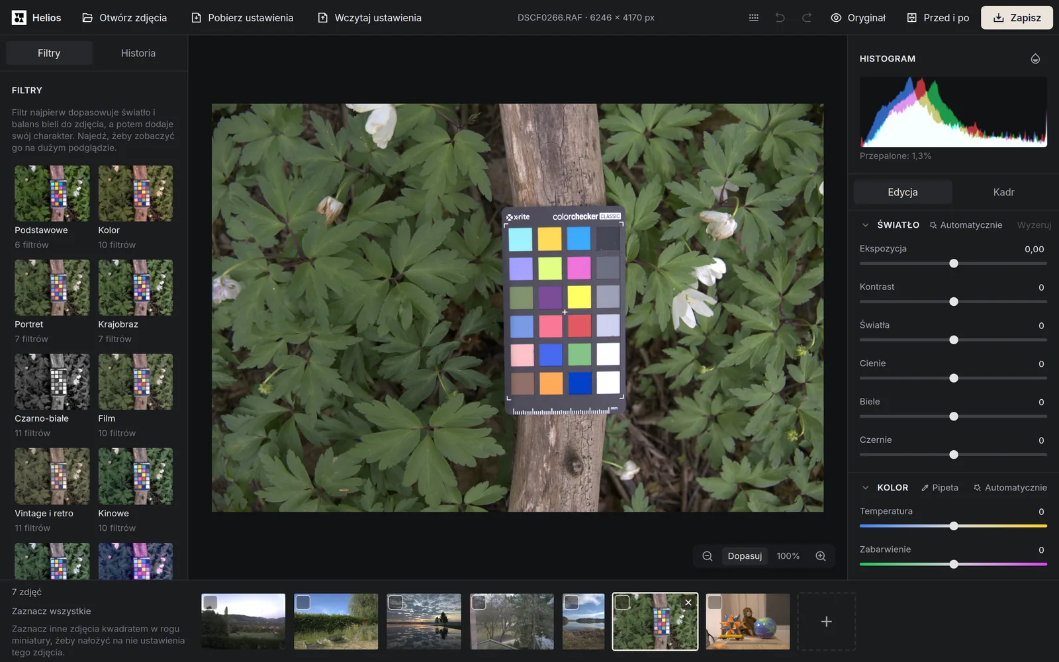The height and width of the screenshot is (662, 1059).
Task: Select the Edycja tab
Action: (x=903, y=192)
